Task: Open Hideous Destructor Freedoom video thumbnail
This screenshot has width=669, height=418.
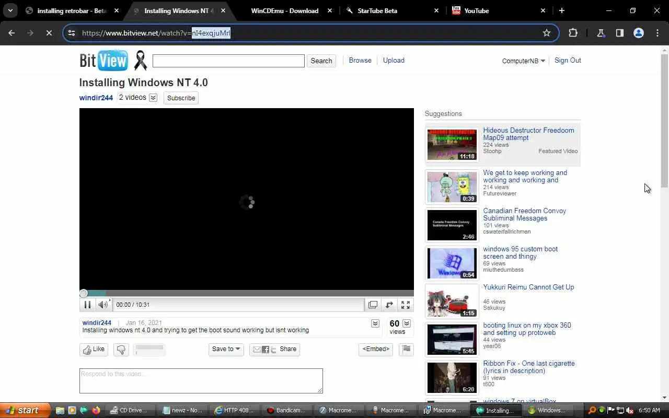Action: (452, 145)
